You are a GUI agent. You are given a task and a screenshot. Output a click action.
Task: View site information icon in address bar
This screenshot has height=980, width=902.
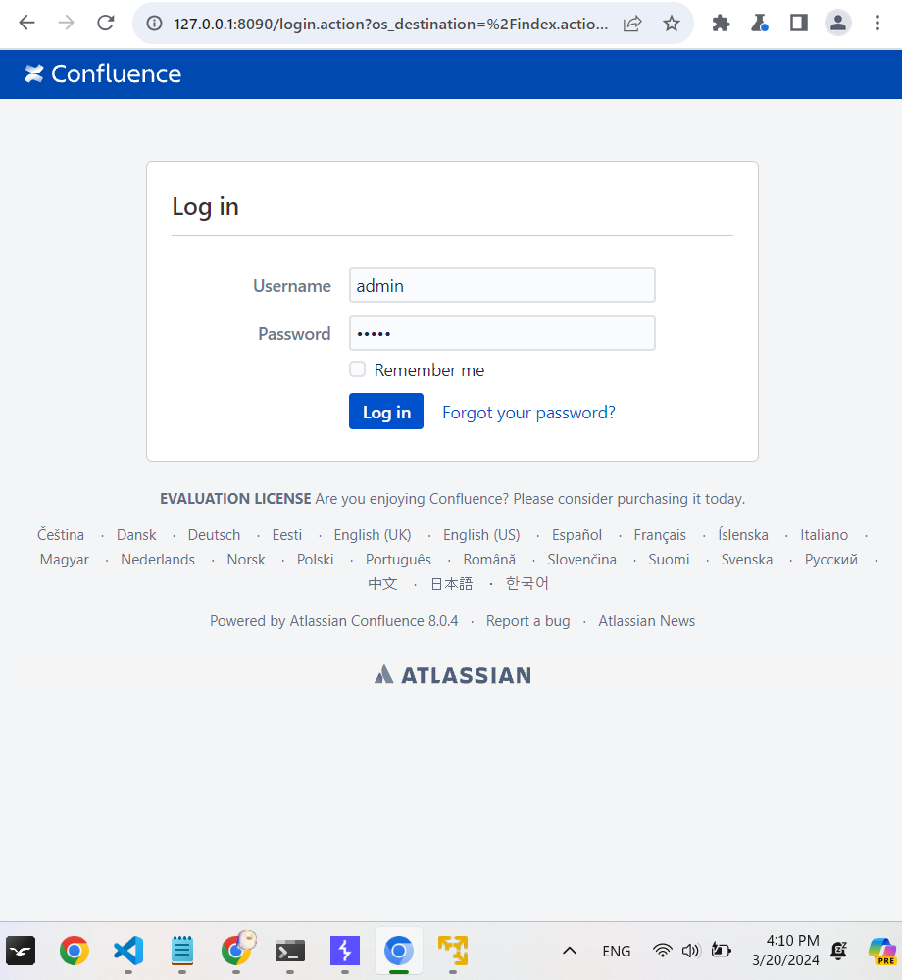tap(154, 24)
